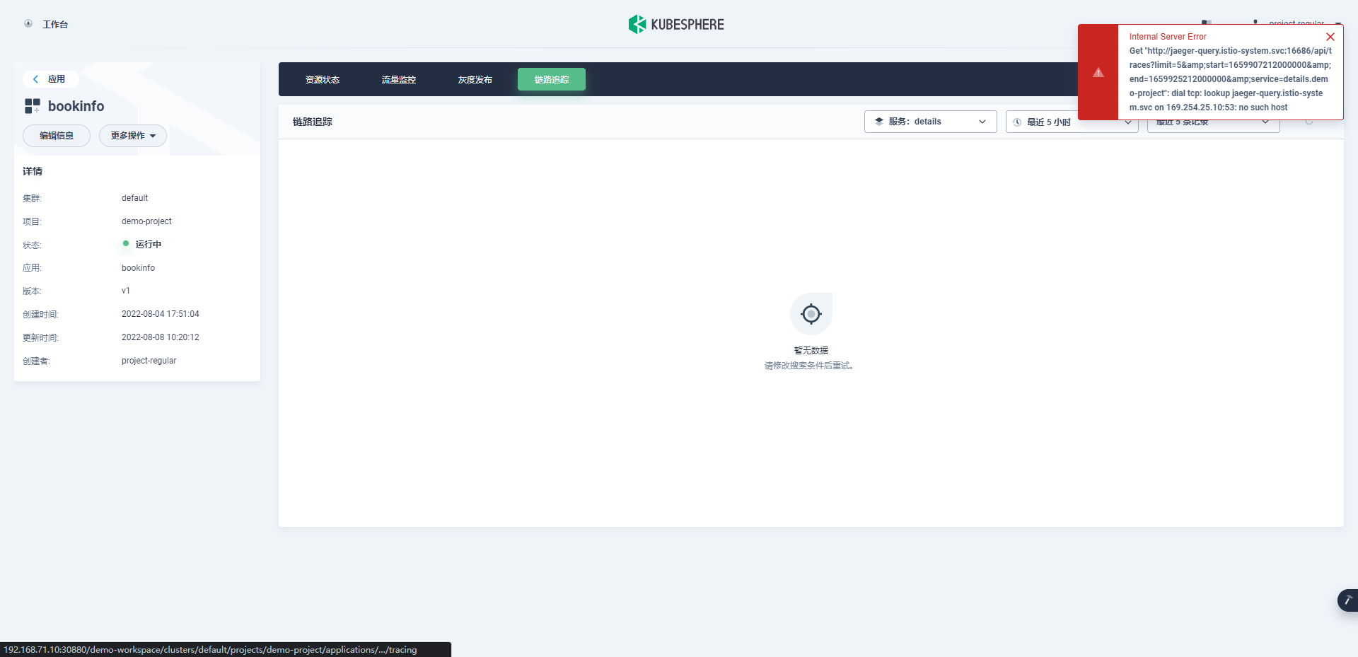Open the 最近 5 条记录 record-limit dropdown

1214,125
